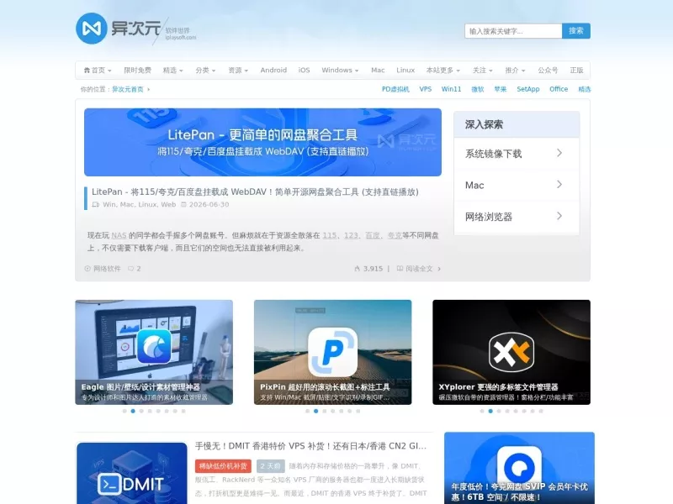Open the Win11 quick link
Image resolution: width=673 pixels, height=504 pixels.
coord(451,89)
